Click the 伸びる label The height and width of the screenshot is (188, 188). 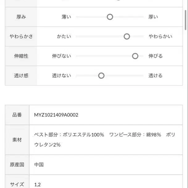[156, 56]
